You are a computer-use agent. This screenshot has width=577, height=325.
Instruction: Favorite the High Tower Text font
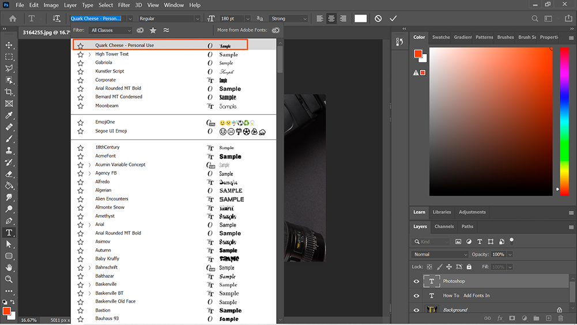coord(81,54)
